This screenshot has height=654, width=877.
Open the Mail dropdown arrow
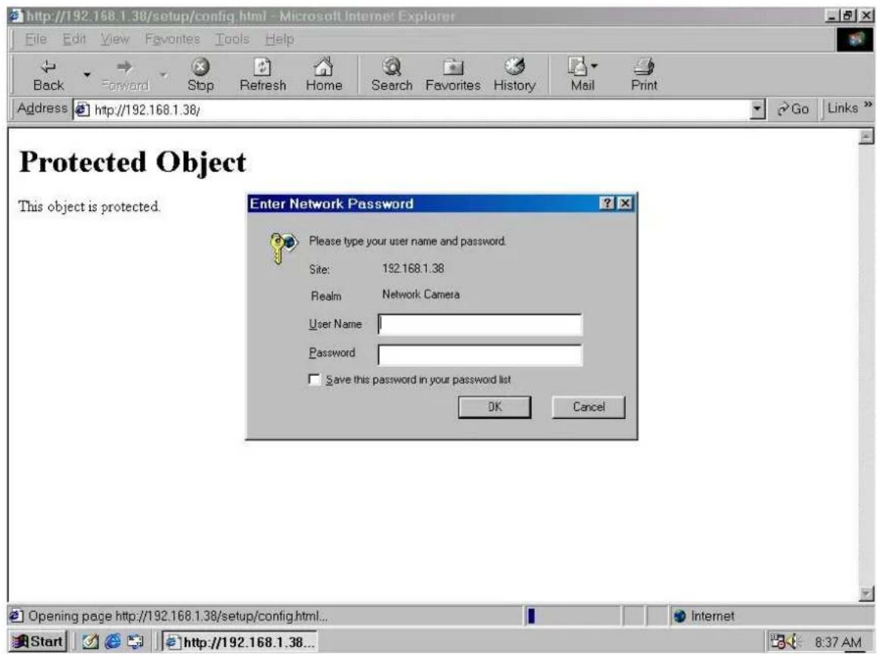coord(595,66)
